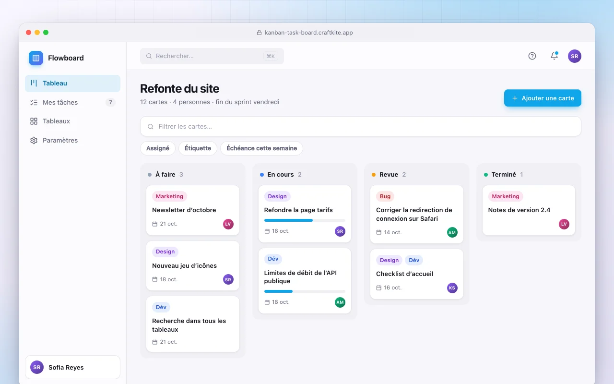Open the Notes de version 2.4 title
The image size is (614, 384).
pos(520,210)
